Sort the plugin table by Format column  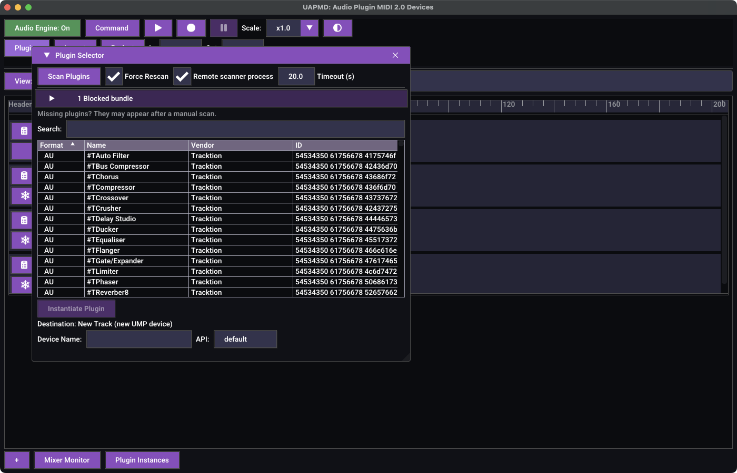coord(61,145)
